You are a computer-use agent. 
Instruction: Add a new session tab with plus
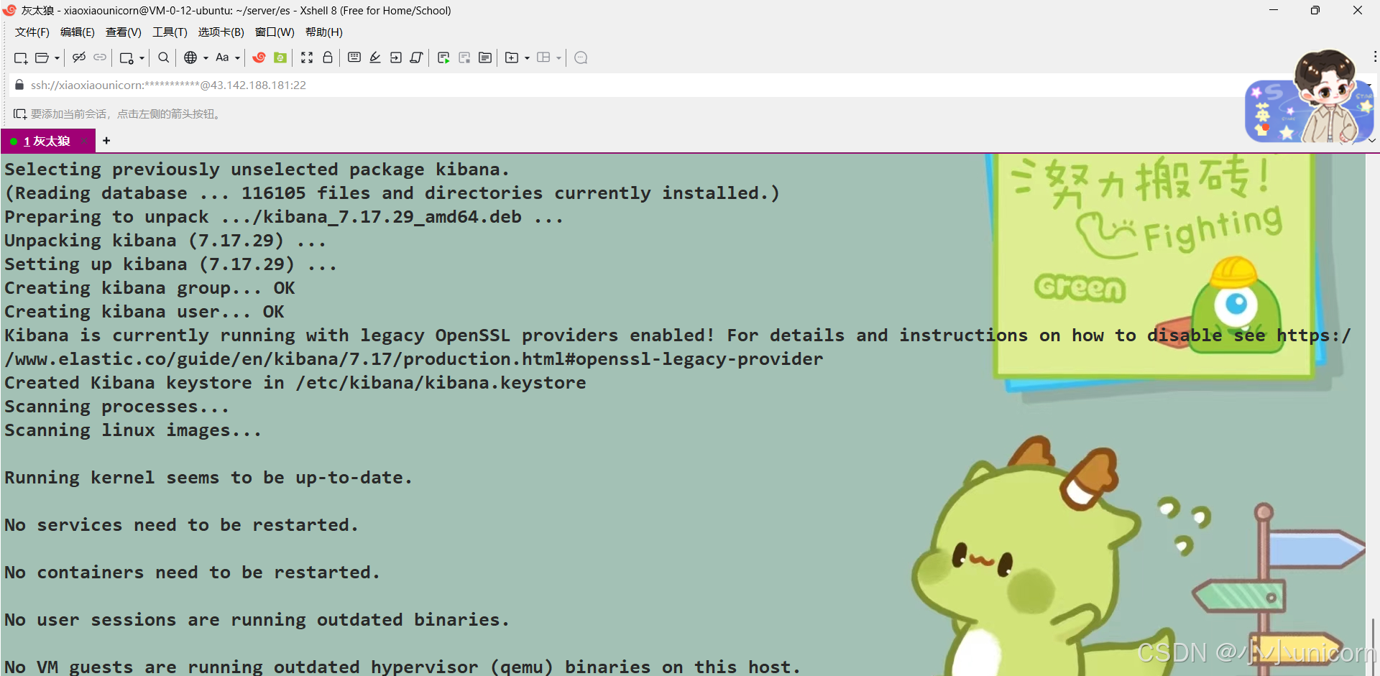[106, 141]
